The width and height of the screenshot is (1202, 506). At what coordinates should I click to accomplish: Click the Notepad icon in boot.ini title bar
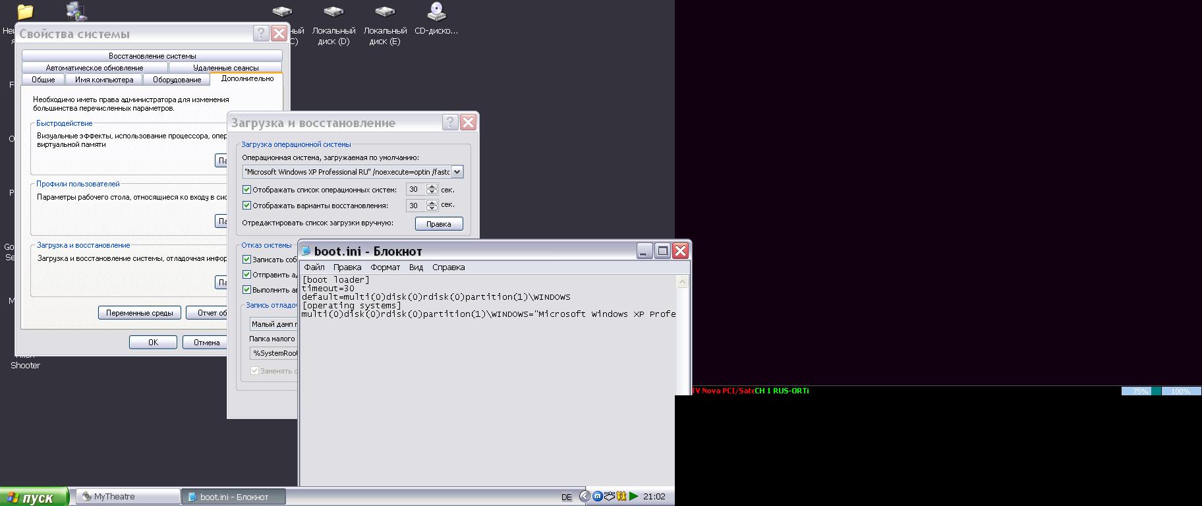[306, 251]
